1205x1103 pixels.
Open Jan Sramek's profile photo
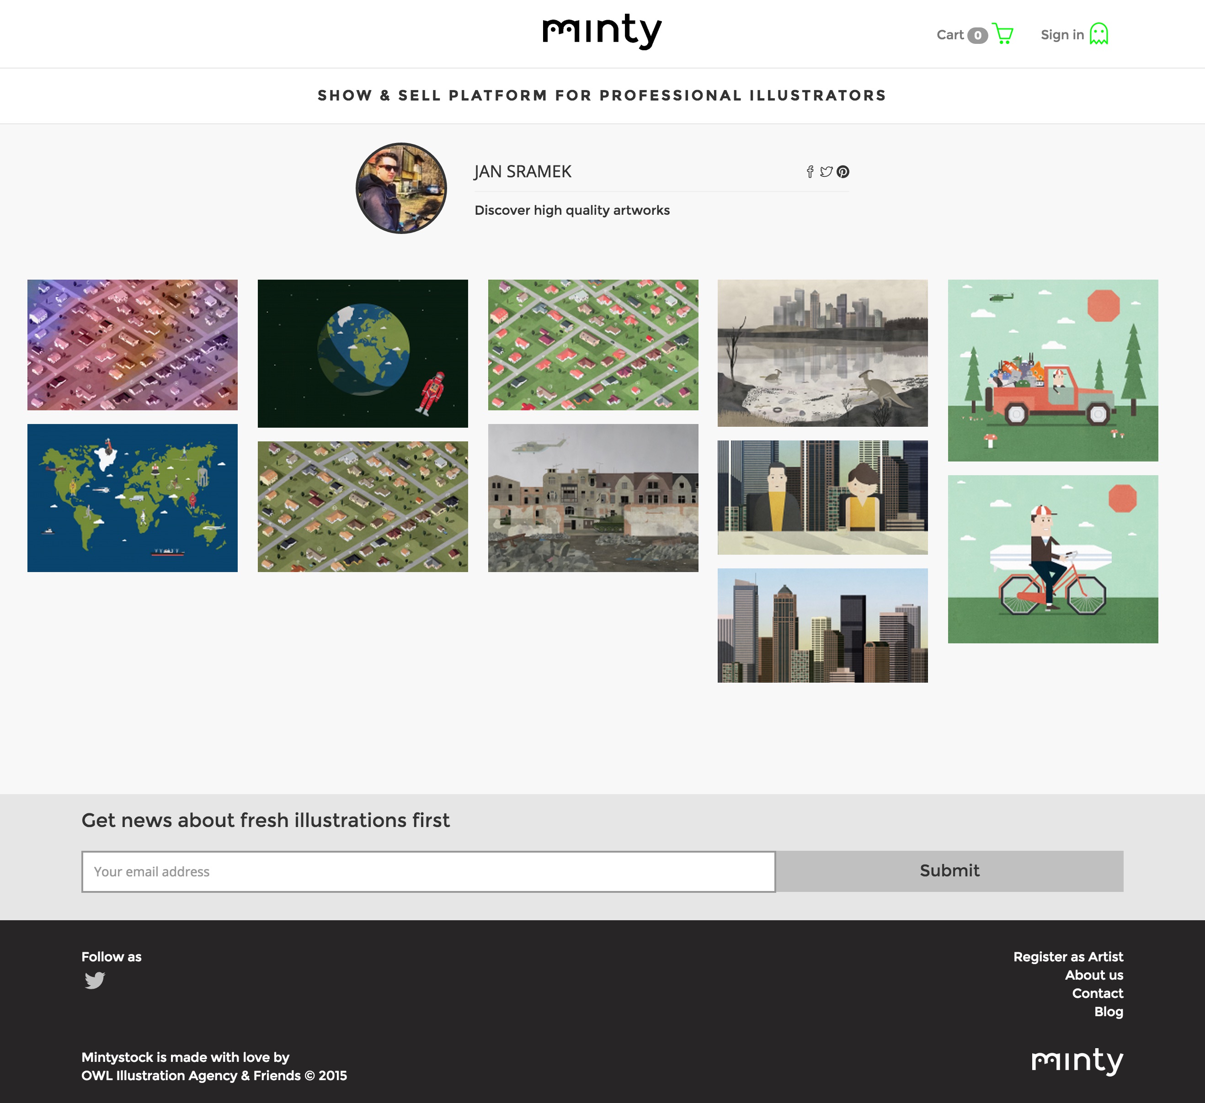coord(401,188)
